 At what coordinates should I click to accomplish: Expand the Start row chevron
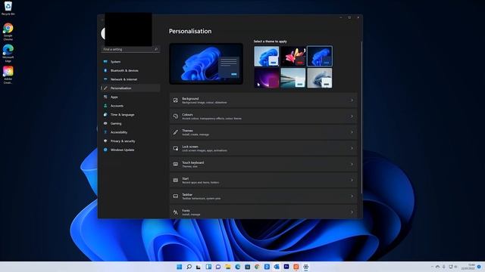coord(352,180)
